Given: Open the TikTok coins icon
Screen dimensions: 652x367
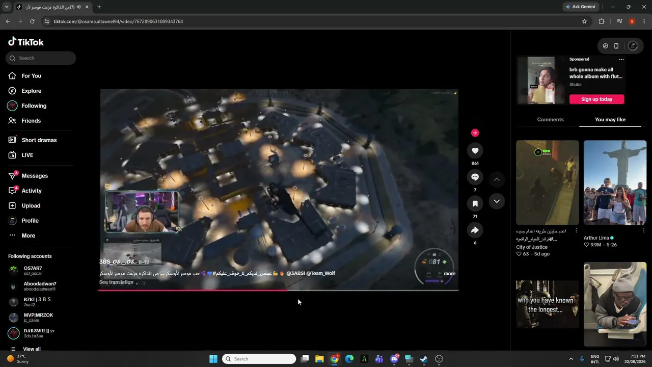Looking at the screenshot, I should click(x=605, y=46).
